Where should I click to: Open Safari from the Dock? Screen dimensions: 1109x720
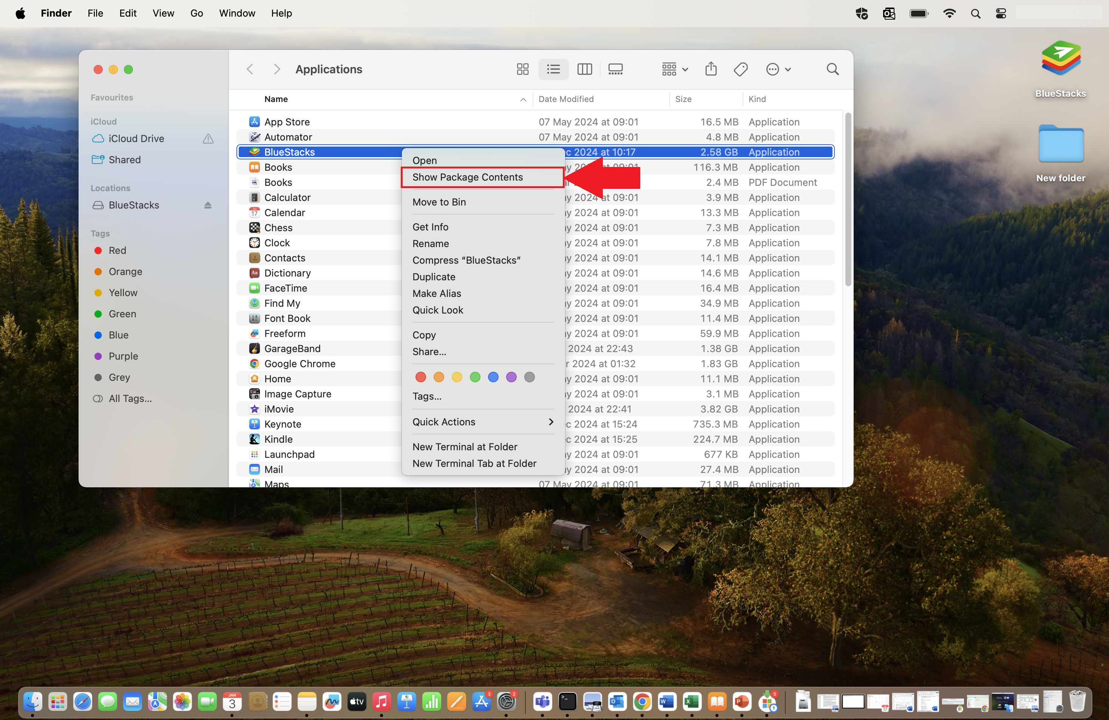click(x=82, y=701)
